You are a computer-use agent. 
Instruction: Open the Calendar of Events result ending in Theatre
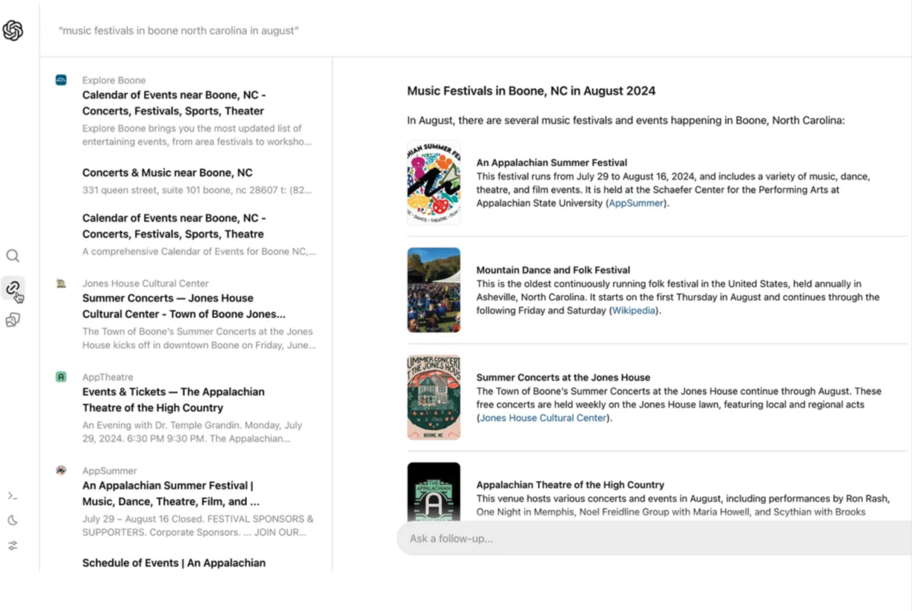coord(174,226)
